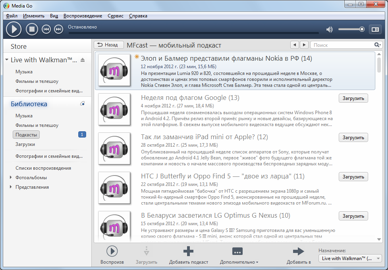The width and height of the screenshot is (388, 270).
Task: Go to next page arrow beside search
Action: coord(304,45)
